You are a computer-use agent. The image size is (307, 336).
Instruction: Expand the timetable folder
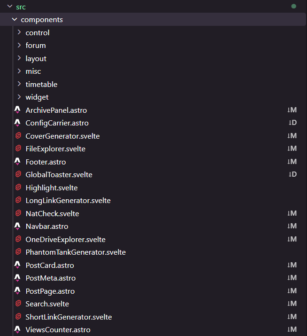tap(19, 84)
